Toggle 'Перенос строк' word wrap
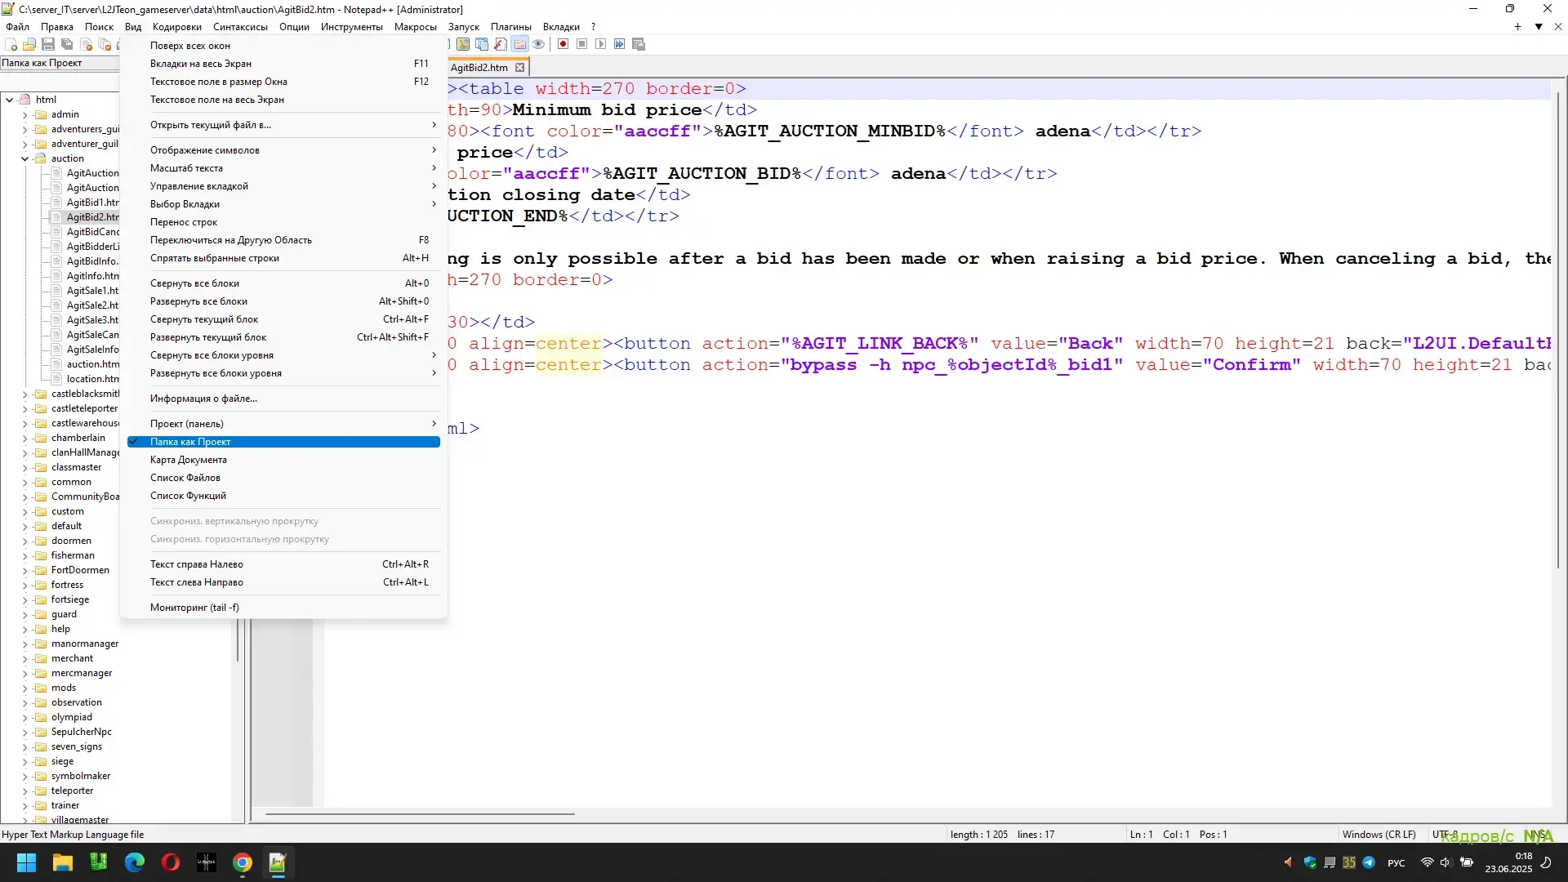 pyautogui.click(x=283, y=222)
